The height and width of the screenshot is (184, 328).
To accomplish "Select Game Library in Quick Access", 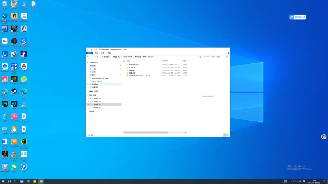I will pyautogui.click(x=97, y=81).
